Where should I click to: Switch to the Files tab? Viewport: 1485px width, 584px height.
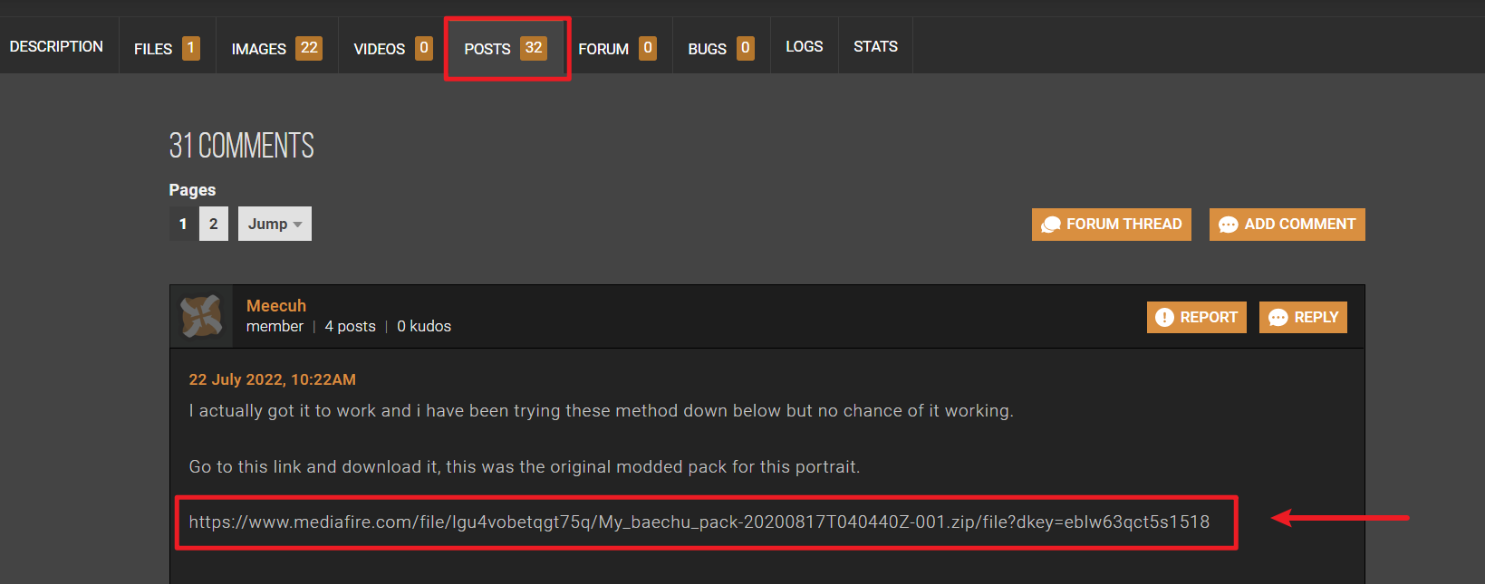[168, 48]
